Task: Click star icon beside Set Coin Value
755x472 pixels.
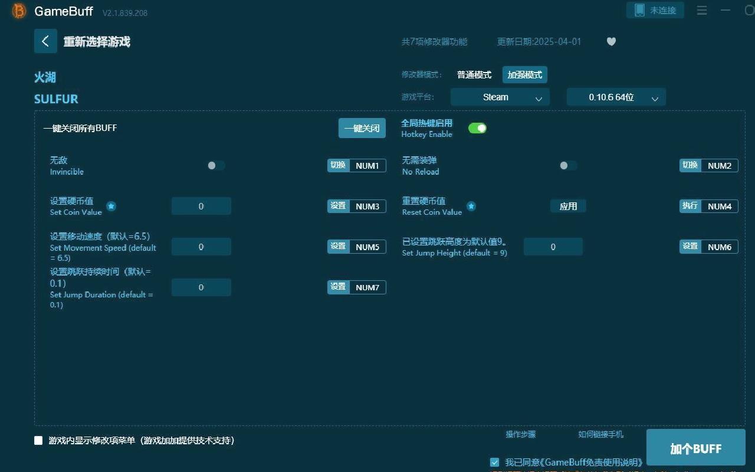Action: tap(111, 206)
